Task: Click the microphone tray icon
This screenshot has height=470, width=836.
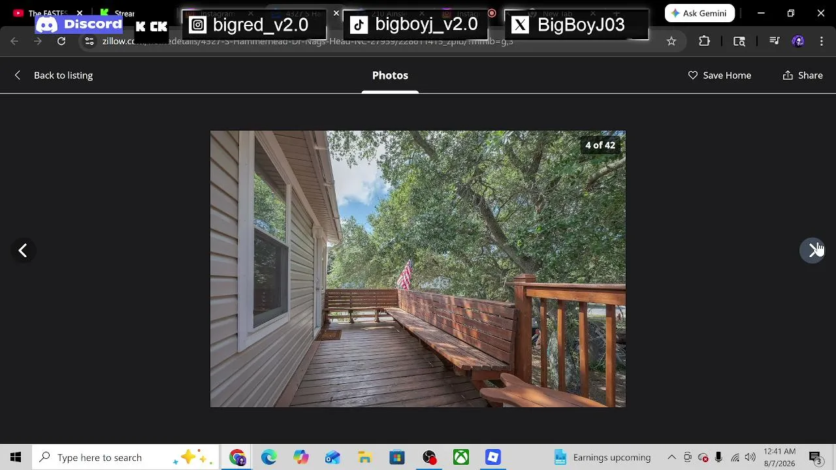Action: point(718,458)
